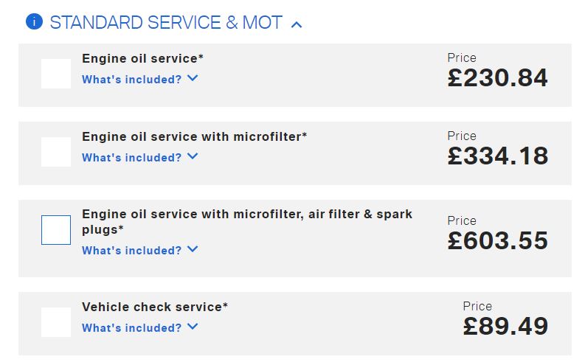
Task: Enable the Vehicle check service checkbox
Action: click(56, 322)
